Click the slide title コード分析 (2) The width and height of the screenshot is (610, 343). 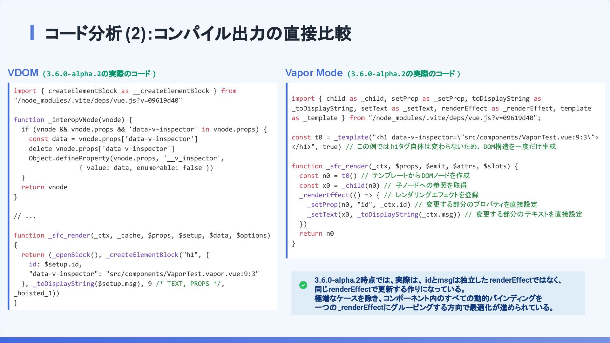[198, 34]
